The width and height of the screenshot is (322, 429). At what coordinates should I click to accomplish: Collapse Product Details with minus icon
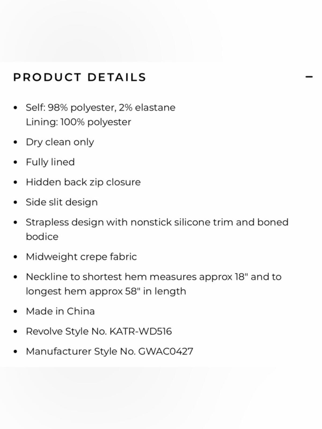click(x=309, y=77)
